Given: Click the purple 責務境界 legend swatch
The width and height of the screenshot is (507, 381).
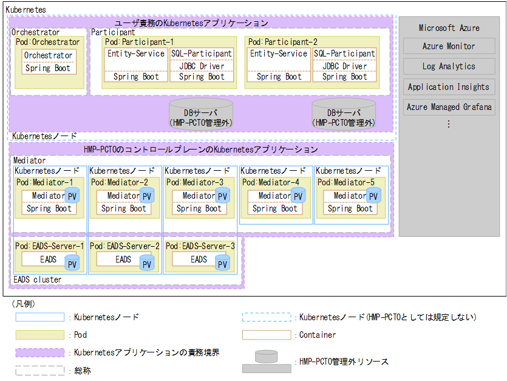Looking at the screenshot, I should tap(39, 352).
